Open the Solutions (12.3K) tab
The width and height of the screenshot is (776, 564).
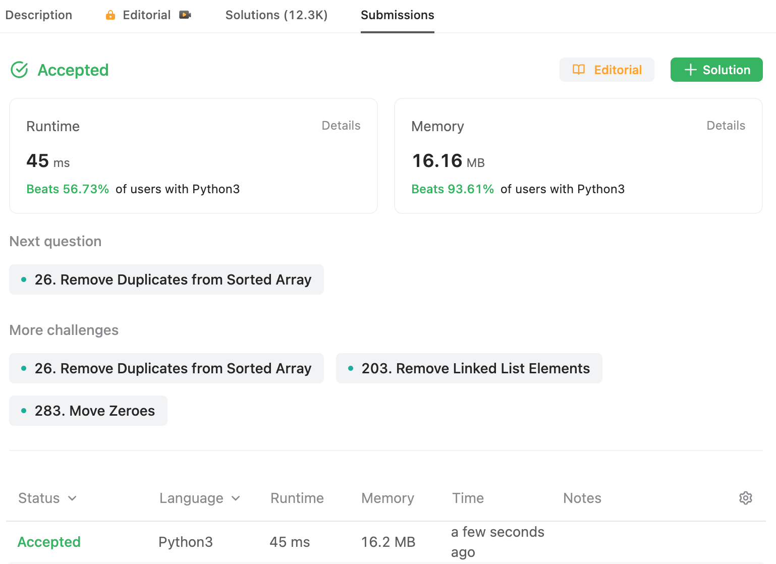click(276, 15)
